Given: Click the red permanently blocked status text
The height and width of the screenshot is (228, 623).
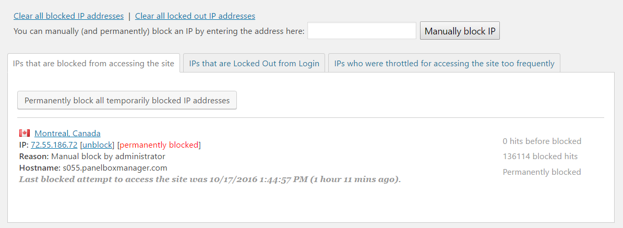Looking at the screenshot, I should point(159,145).
